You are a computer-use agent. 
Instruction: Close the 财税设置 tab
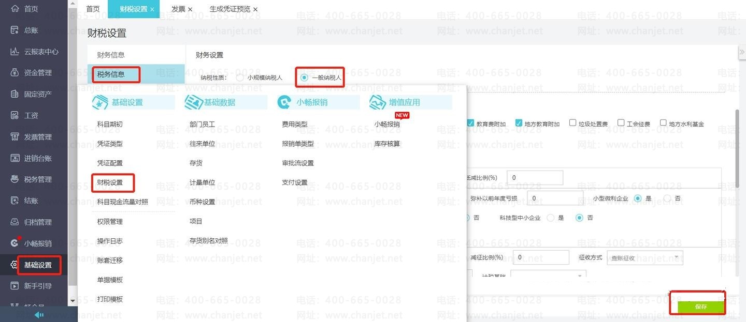point(152,9)
